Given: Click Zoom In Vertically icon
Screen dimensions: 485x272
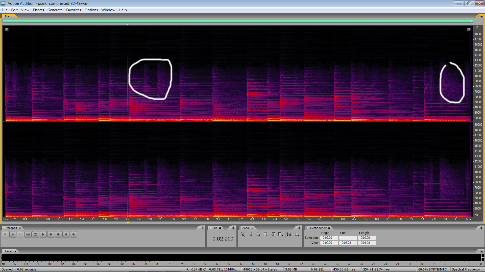Looking at the screenshot, I should pyautogui.click(x=289, y=234).
